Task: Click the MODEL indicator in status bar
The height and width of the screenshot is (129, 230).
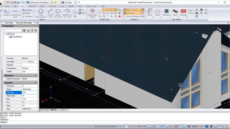Action: pos(195,126)
